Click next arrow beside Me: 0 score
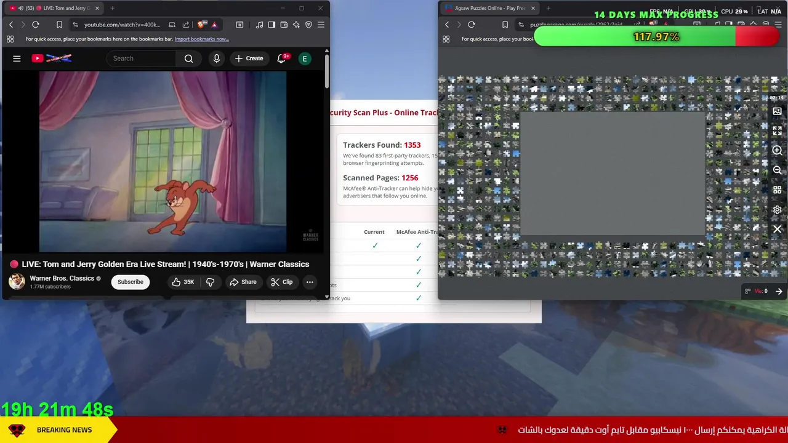This screenshot has height=443, width=788. pos(779,291)
